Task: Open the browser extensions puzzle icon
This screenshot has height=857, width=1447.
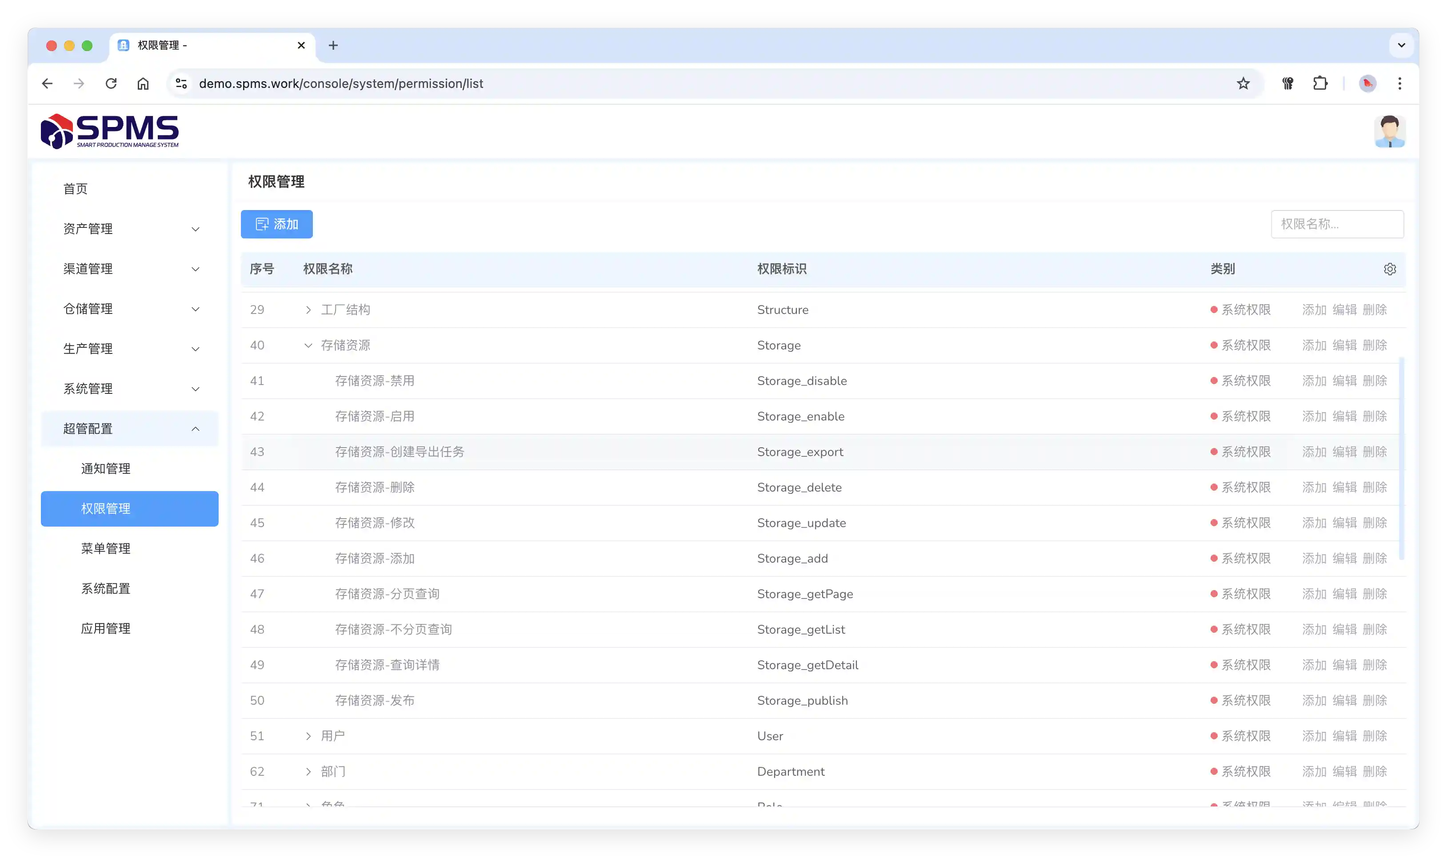Action: pyautogui.click(x=1320, y=84)
